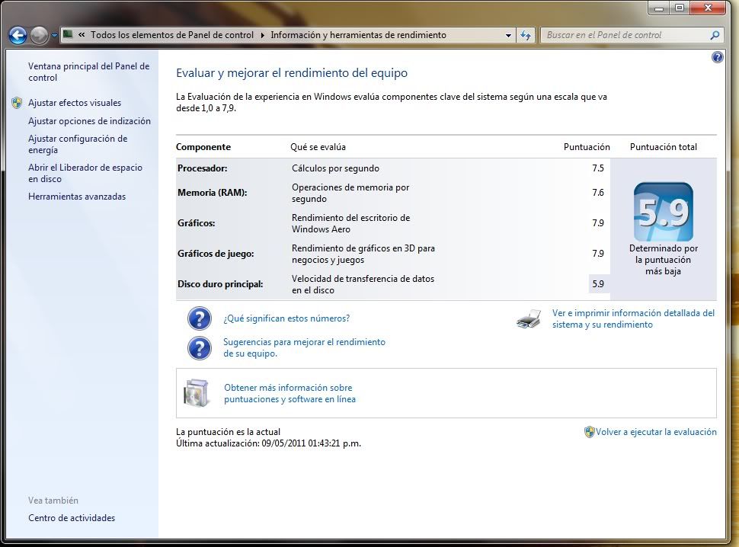Click the 'Componente' column header
Screen dimensions: 739x547
pos(203,147)
